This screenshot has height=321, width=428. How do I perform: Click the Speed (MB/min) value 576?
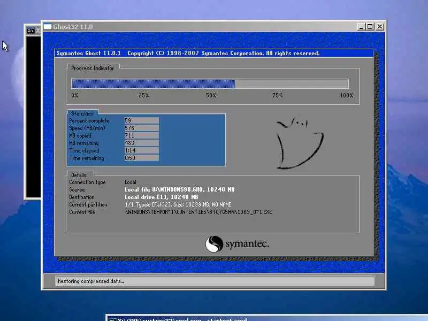tap(141, 128)
